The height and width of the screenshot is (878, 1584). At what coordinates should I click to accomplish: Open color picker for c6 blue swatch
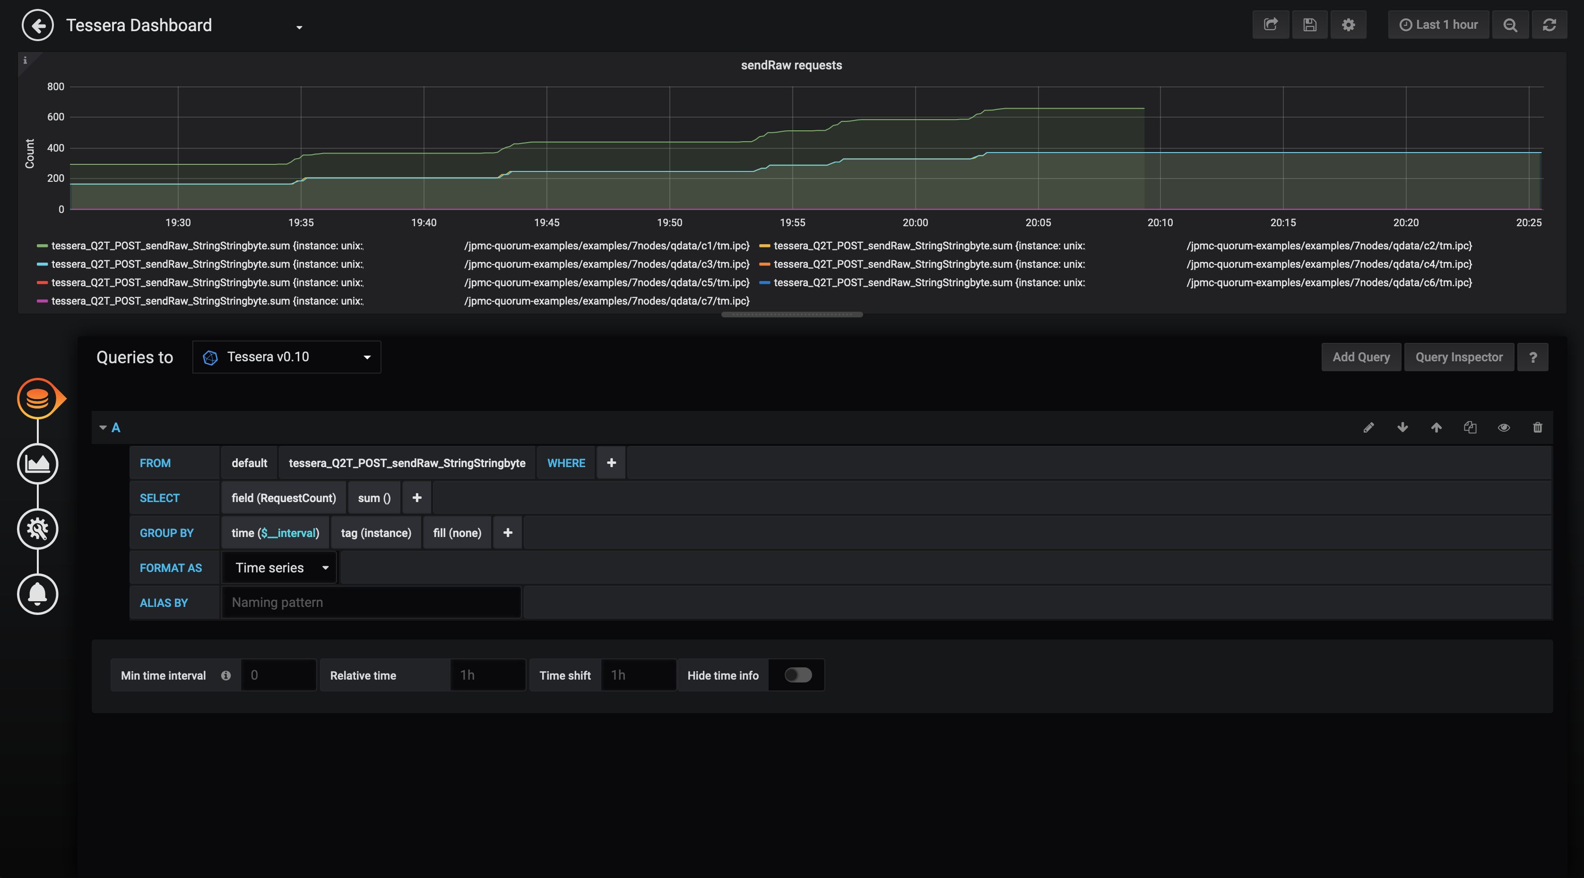(765, 282)
